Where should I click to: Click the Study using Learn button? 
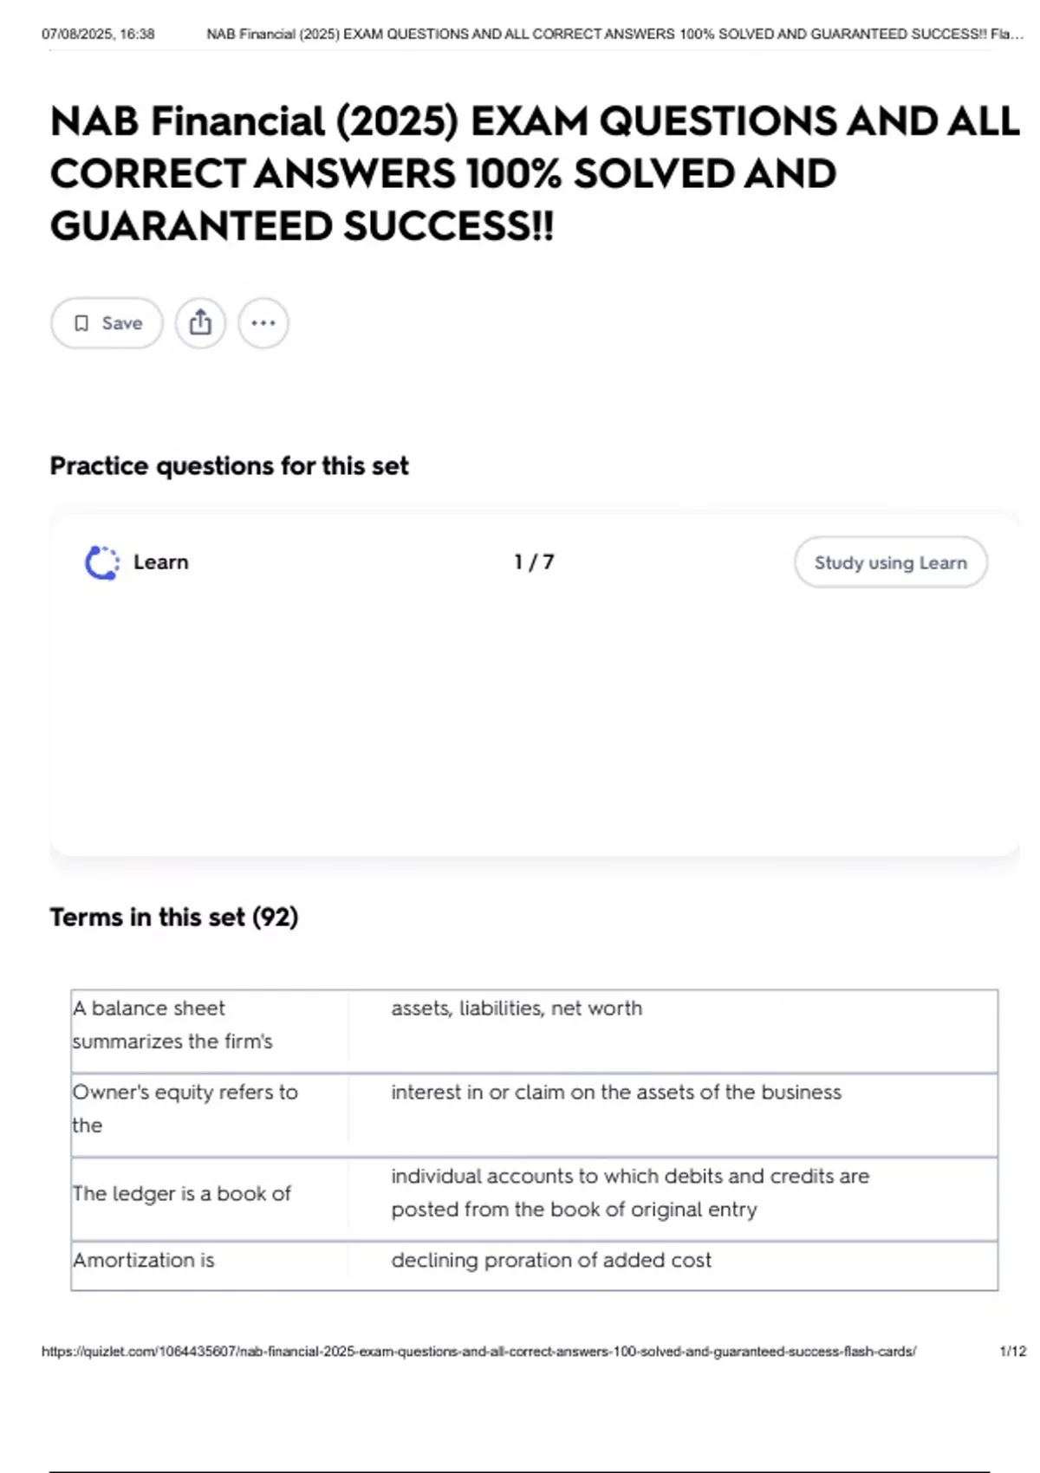tap(890, 562)
